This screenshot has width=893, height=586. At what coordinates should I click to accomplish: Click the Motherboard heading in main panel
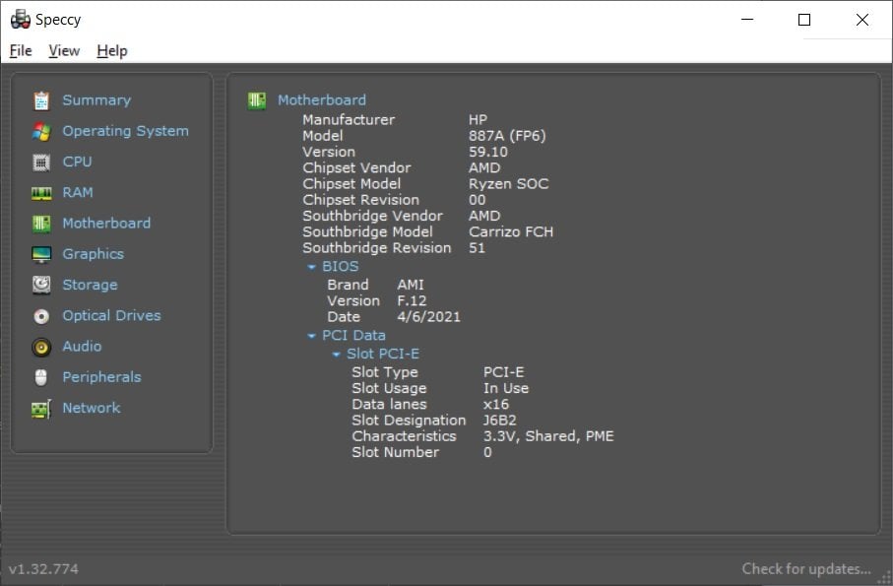[x=322, y=100]
